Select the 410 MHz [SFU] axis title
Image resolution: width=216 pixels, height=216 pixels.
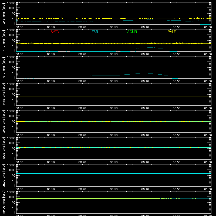pos(4,40)
